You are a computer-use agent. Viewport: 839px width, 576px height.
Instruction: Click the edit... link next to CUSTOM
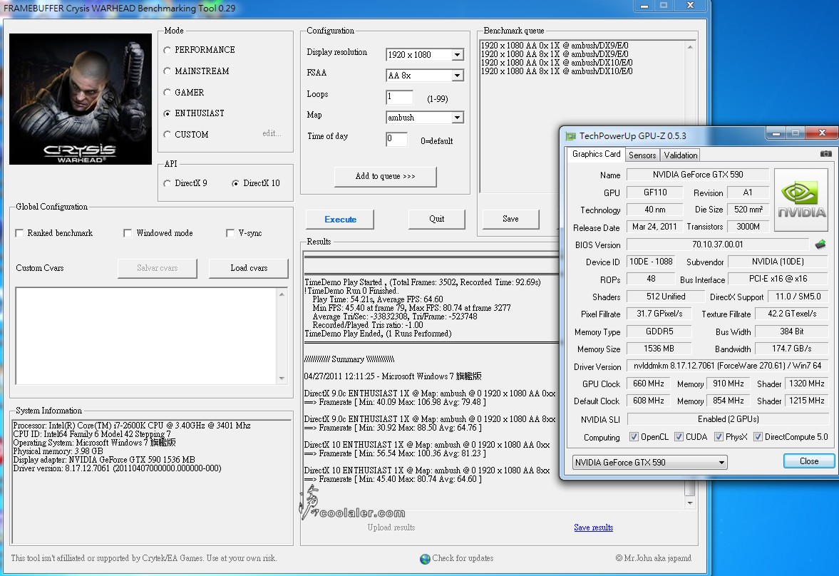[272, 133]
